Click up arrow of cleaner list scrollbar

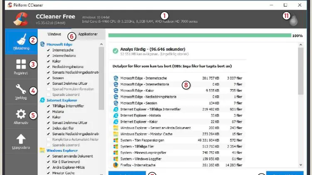(101, 44)
